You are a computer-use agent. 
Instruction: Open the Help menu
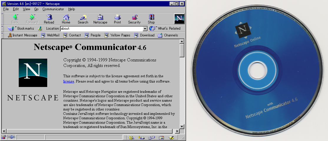point(72,9)
